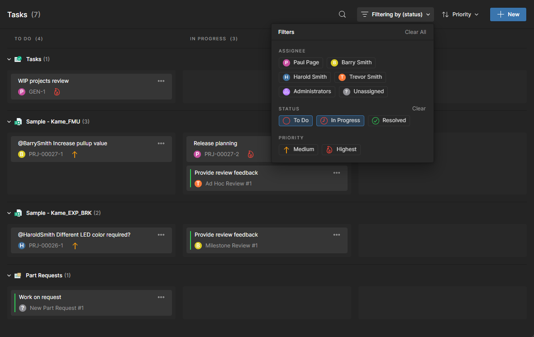Image resolution: width=534 pixels, height=337 pixels.
Task: Open the Priority sort dropdown
Action: [460, 14]
